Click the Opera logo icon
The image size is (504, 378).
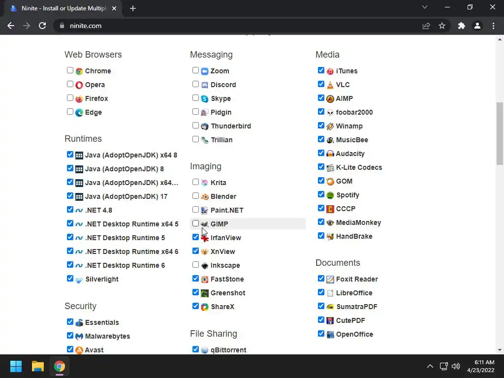point(79,85)
